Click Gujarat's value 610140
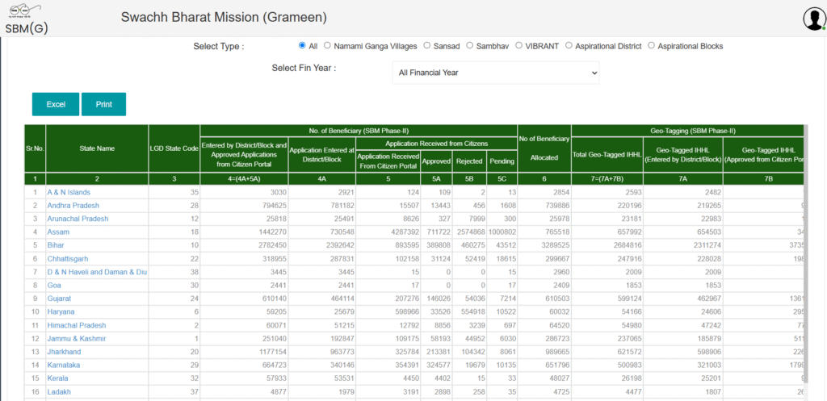Image resolution: width=827 pixels, height=401 pixels. coord(274,299)
